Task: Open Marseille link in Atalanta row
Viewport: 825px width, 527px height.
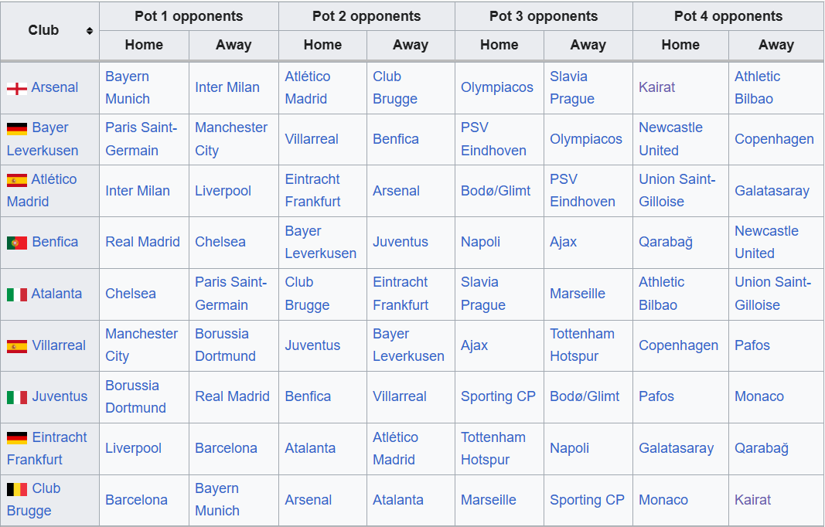Action: 578,294
